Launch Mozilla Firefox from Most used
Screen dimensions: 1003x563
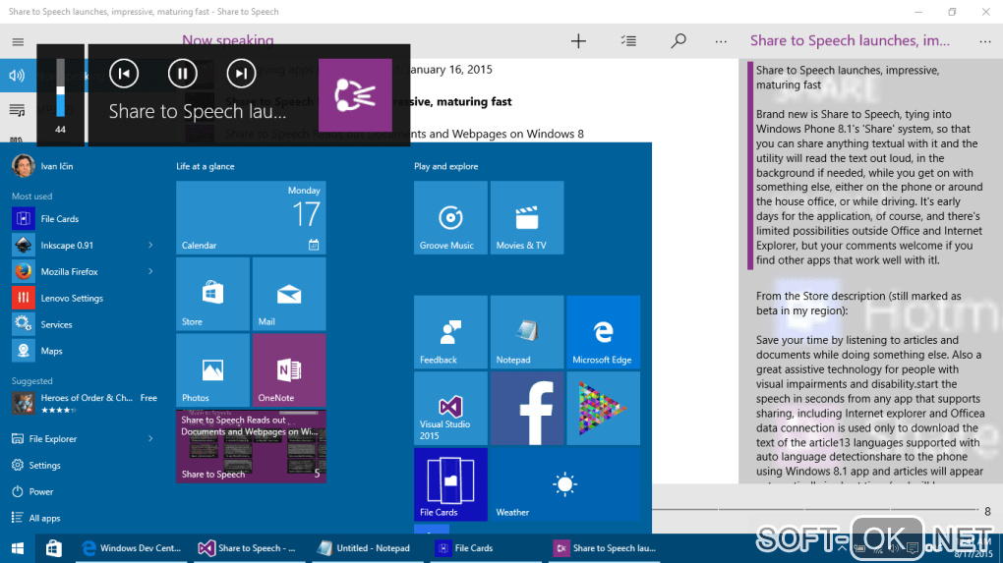click(x=72, y=271)
